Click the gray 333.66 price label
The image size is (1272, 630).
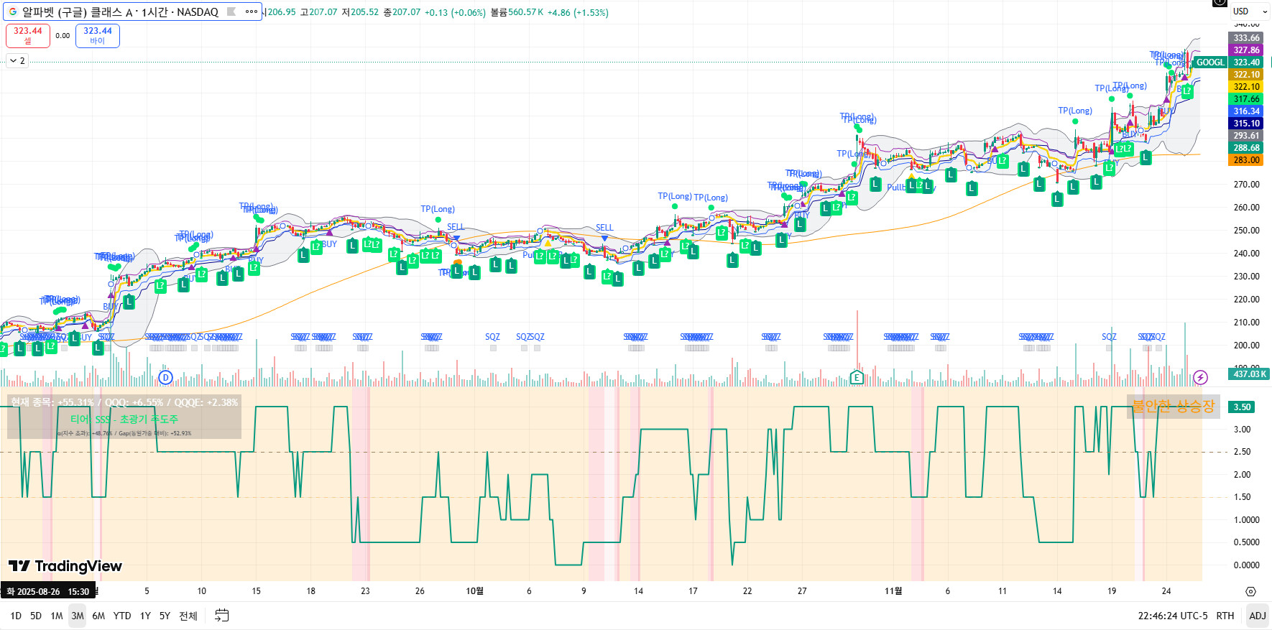(x=1246, y=38)
